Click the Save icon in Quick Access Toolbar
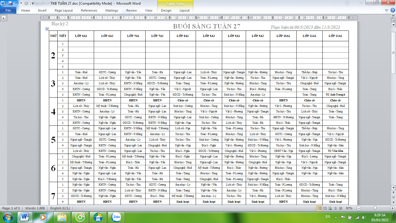 [10, 3]
